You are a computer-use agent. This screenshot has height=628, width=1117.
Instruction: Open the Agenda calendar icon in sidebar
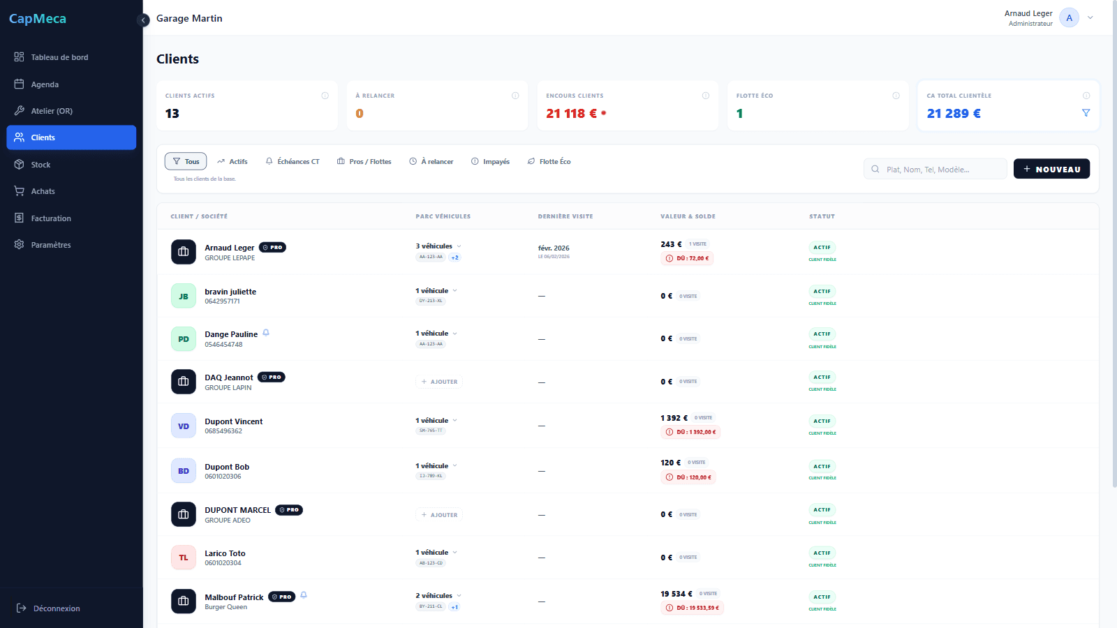tap(19, 84)
